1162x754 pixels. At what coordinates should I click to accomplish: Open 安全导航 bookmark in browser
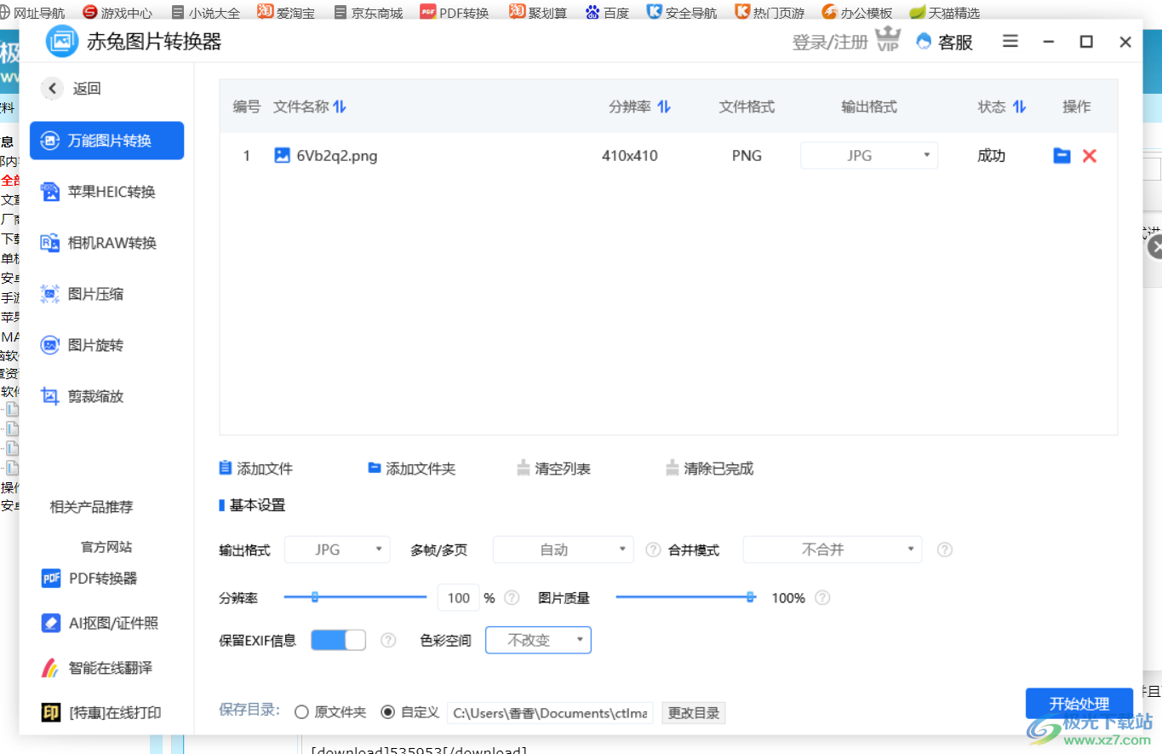(x=682, y=12)
